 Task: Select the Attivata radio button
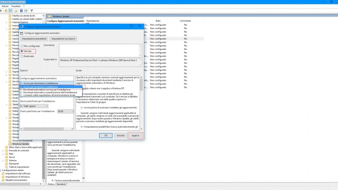click(x=21, y=51)
